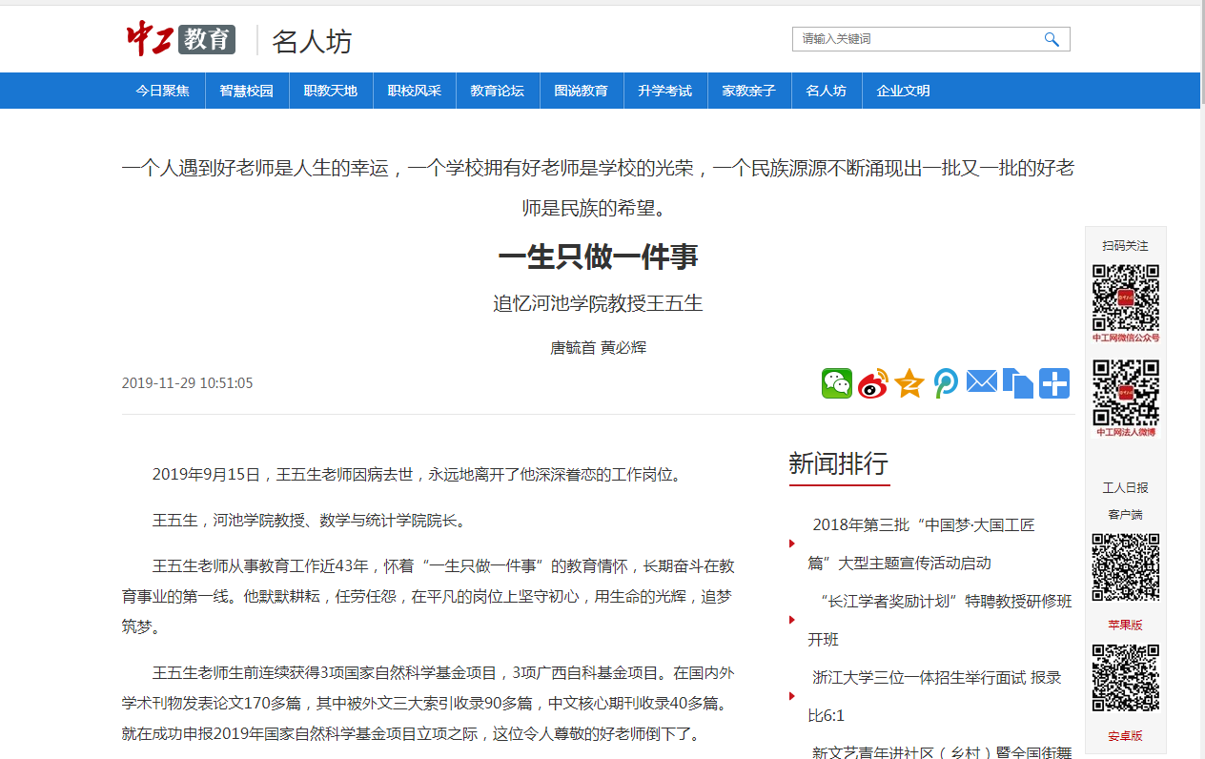Click the Tencent Weibo share icon

pos(946,383)
